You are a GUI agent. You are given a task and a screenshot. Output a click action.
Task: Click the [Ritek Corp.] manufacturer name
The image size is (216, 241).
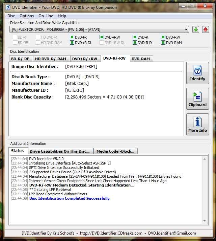coord(77,84)
